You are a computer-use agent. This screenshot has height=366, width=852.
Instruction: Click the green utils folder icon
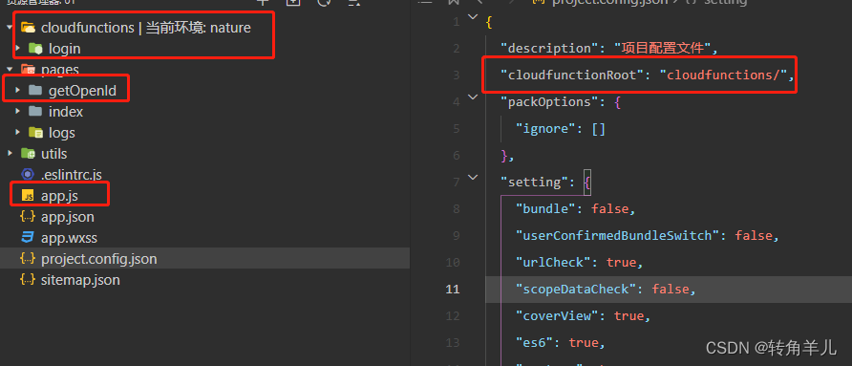point(28,153)
